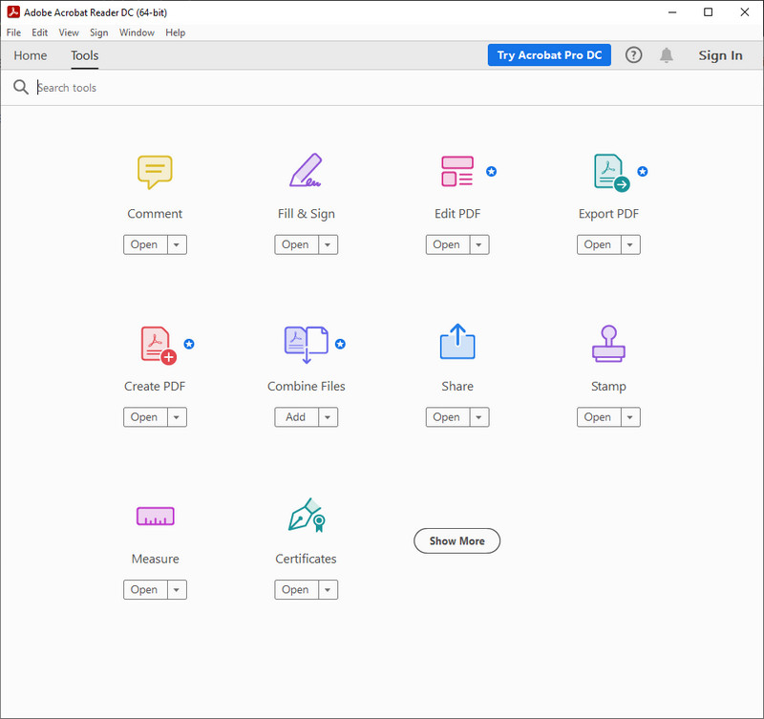Select the Create PDF icon
764x719 pixels.
click(158, 345)
